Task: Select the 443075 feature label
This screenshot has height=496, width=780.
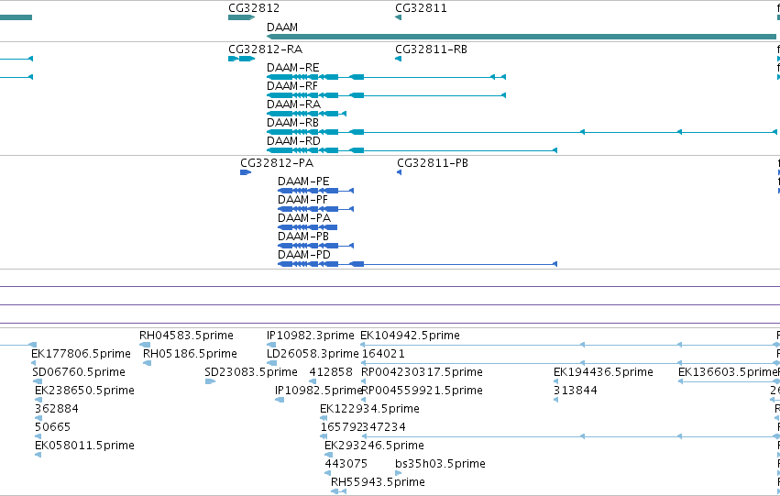Action: coord(346,465)
